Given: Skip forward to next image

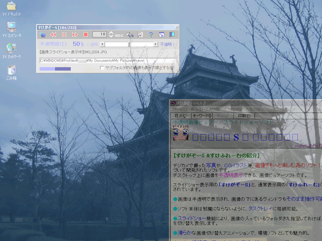Looking at the screenshot, I should click(75, 35).
